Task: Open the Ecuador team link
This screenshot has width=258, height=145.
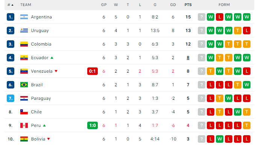Action: (x=39, y=58)
